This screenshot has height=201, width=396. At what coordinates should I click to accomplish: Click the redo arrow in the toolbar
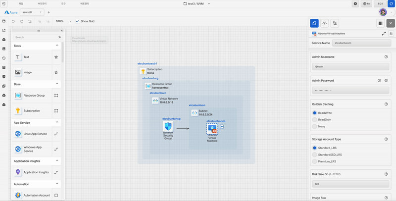pyautogui.click(x=22, y=21)
